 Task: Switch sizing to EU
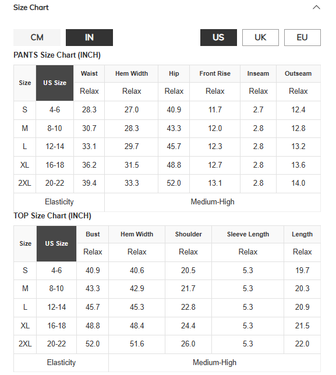point(302,37)
